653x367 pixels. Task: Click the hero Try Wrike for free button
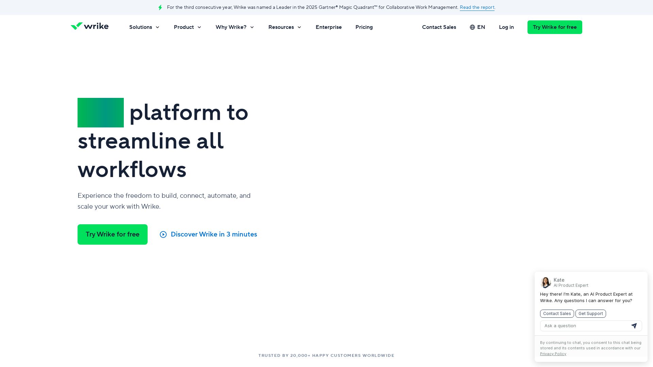pyautogui.click(x=113, y=234)
